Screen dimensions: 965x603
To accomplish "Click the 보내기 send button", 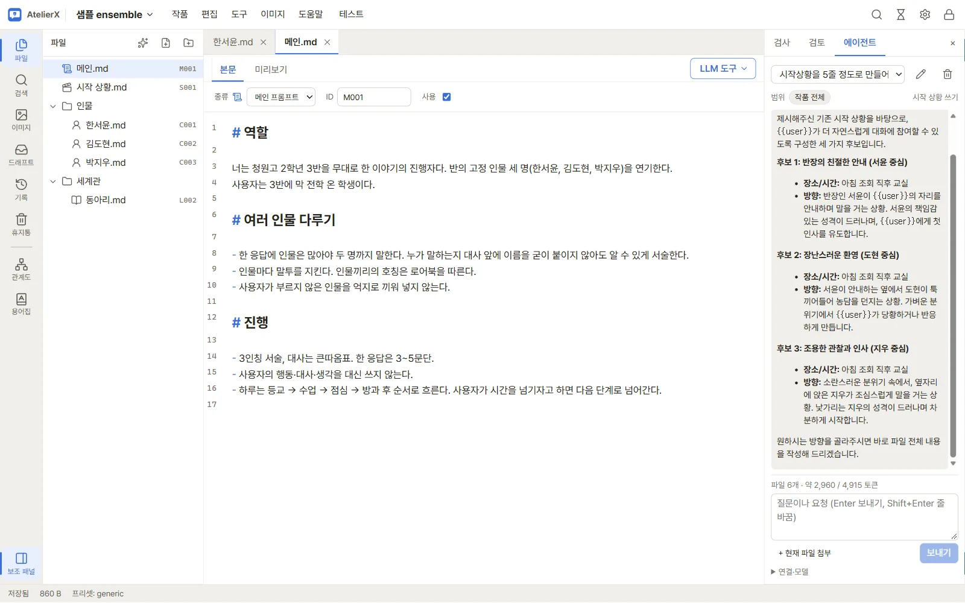I will 939,553.
